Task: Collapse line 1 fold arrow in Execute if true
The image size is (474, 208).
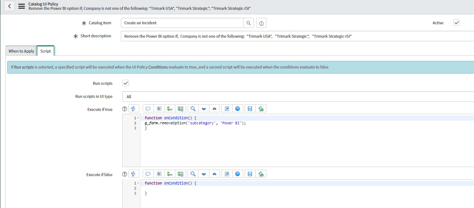Action: 138,118
